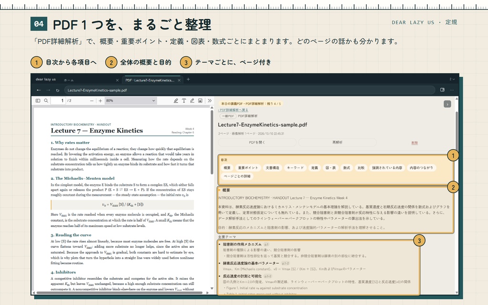Click the address bar with Lecture7 filename
The height and width of the screenshot is (305, 488).
(x=250, y=90)
